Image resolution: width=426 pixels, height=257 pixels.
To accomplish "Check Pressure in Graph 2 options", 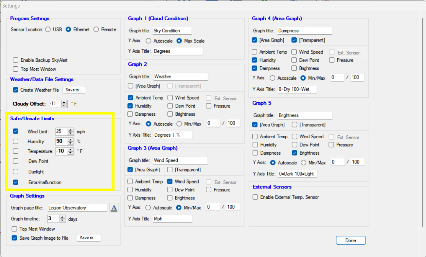I will pos(209,106).
